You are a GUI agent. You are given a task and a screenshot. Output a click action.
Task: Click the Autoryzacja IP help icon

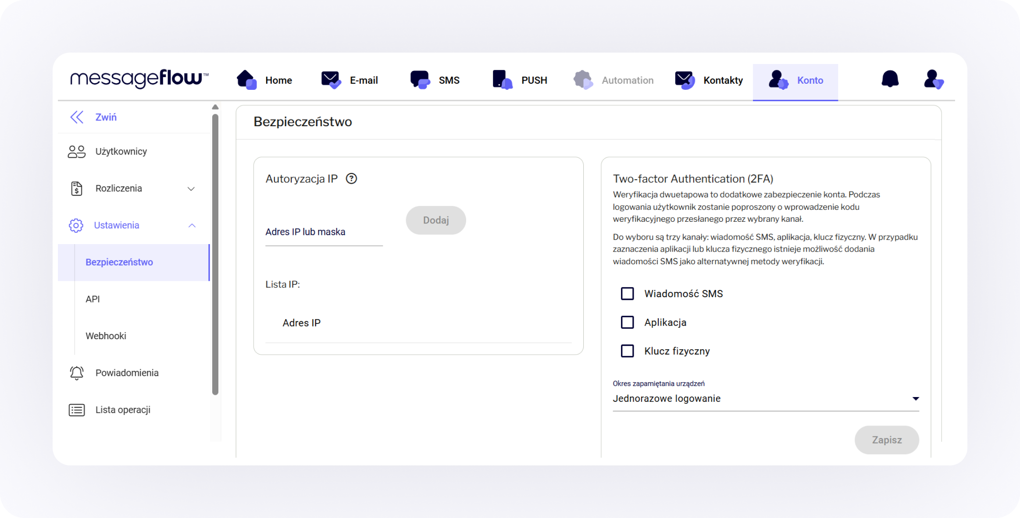[351, 179]
